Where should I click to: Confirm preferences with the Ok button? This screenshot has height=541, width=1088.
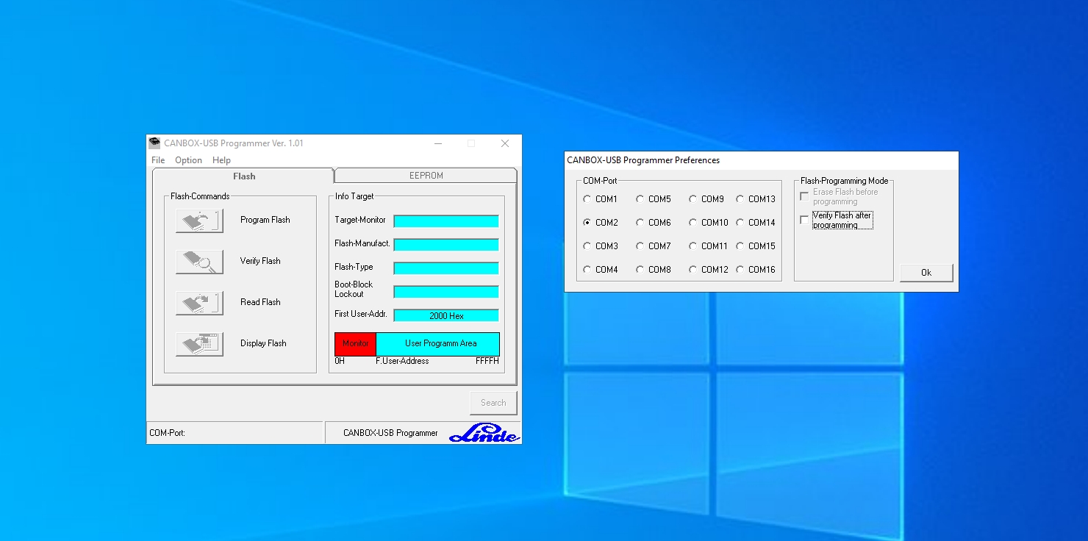pos(926,272)
